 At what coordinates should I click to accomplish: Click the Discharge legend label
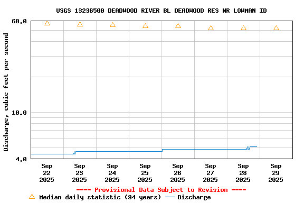(194, 197)
